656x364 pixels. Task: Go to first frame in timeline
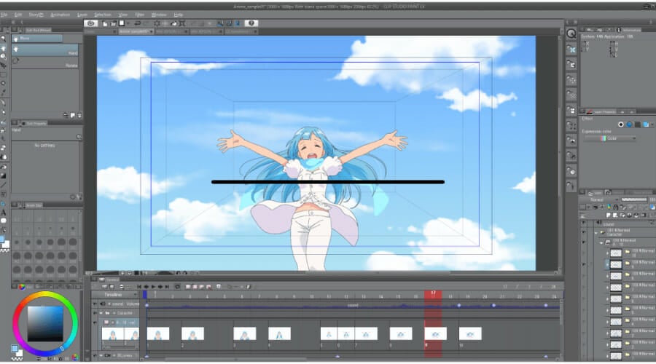139,287
